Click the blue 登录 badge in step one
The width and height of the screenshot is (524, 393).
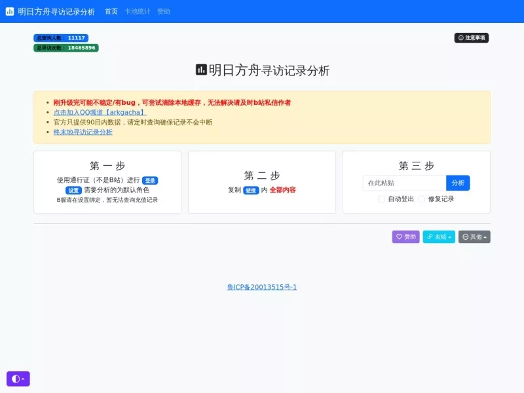[x=150, y=181]
